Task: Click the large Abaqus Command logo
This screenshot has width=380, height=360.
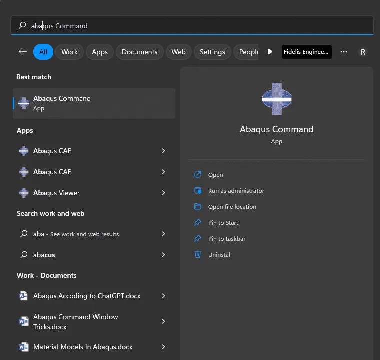Action: point(276,99)
